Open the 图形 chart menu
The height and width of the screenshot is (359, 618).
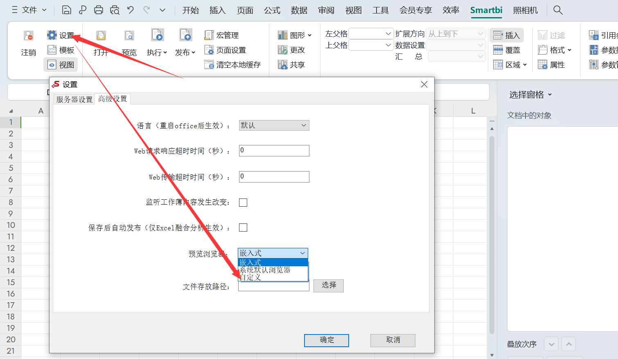coord(295,36)
